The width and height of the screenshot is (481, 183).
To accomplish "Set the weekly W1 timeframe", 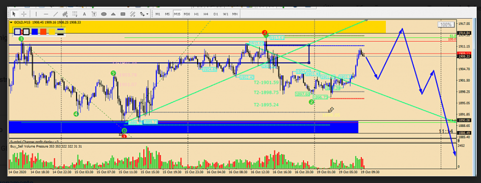I will (226, 14).
